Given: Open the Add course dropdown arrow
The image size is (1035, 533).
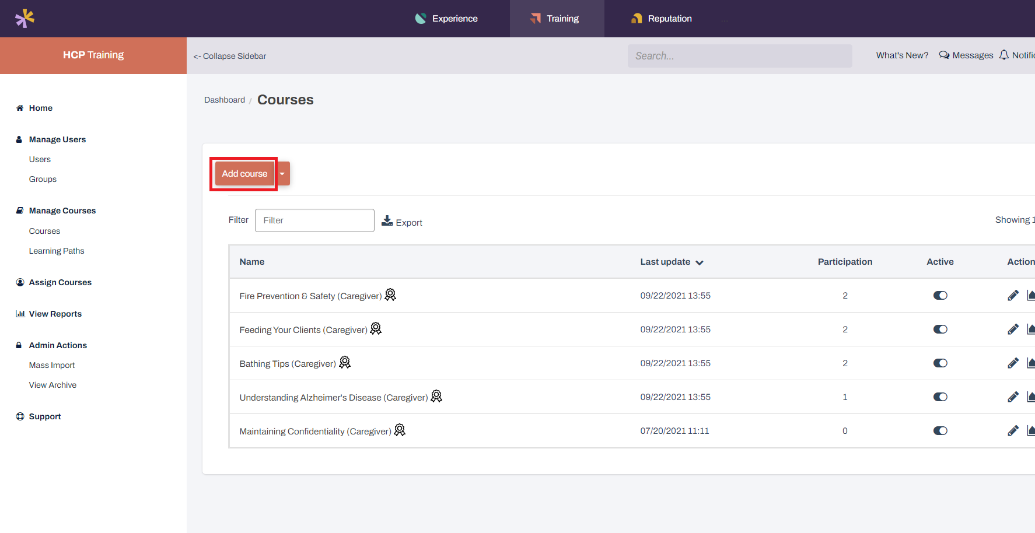Looking at the screenshot, I should (x=282, y=173).
